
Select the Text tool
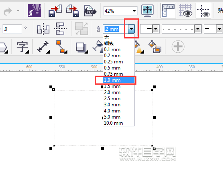coord(22,47)
